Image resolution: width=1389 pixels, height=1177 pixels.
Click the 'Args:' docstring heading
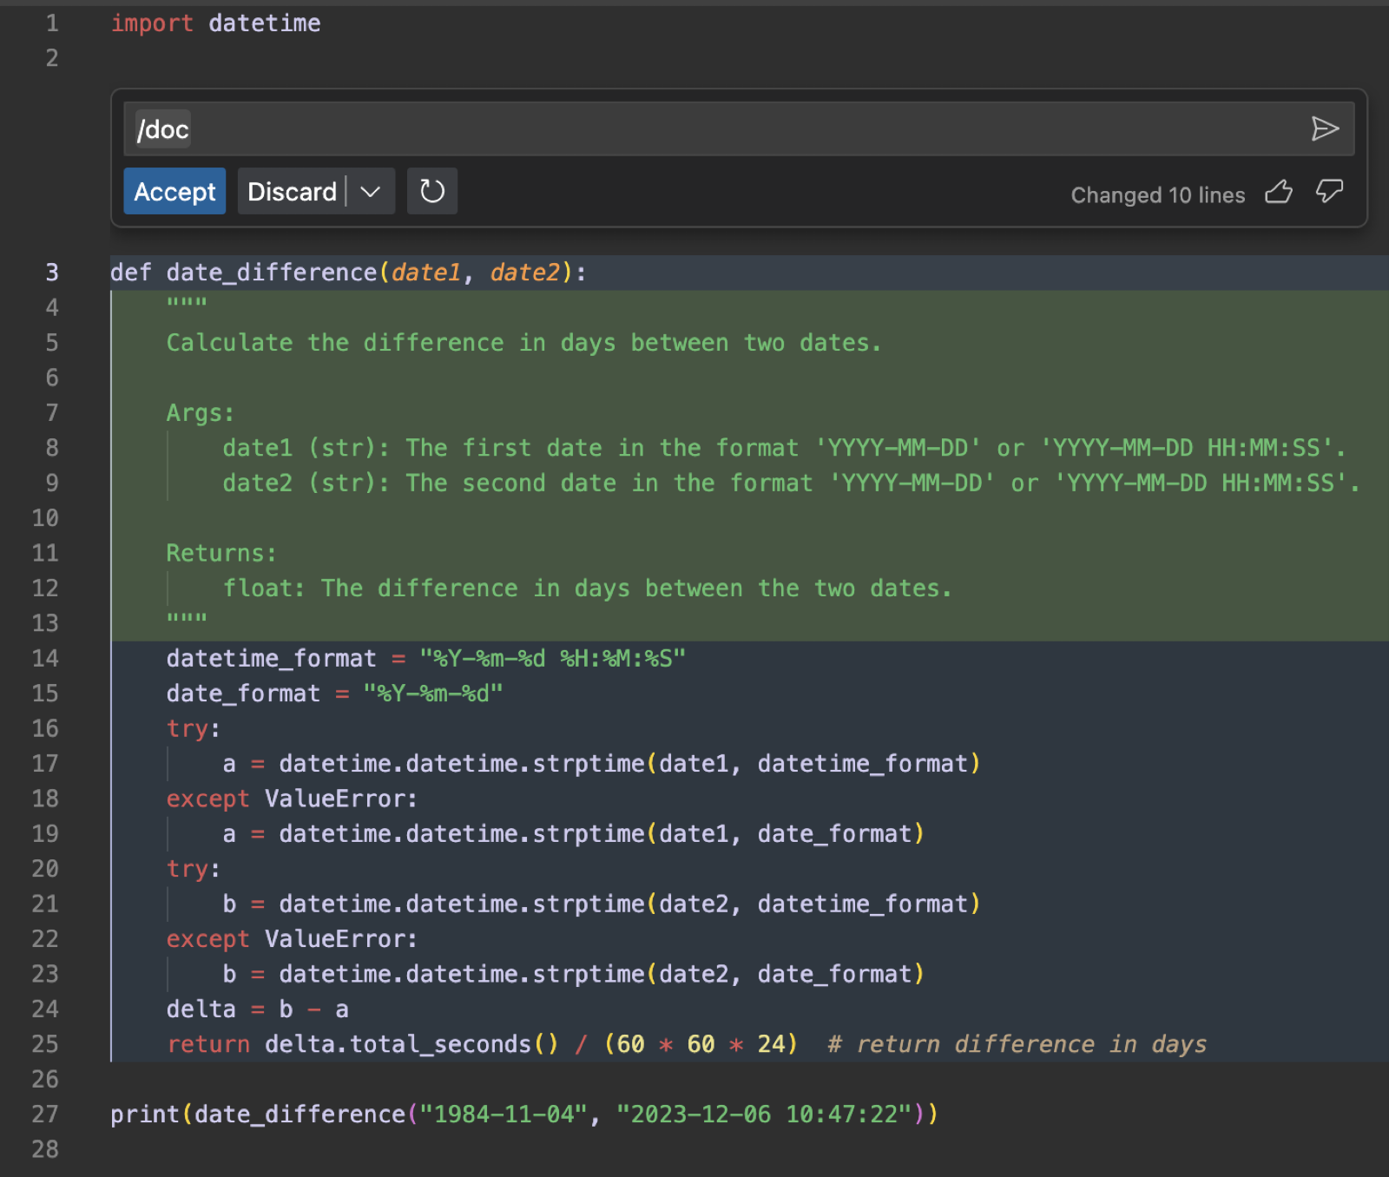[200, 413]
